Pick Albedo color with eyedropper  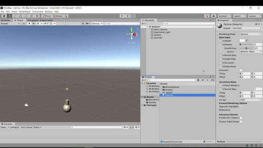pyautogui.click(x=247, y=41)
